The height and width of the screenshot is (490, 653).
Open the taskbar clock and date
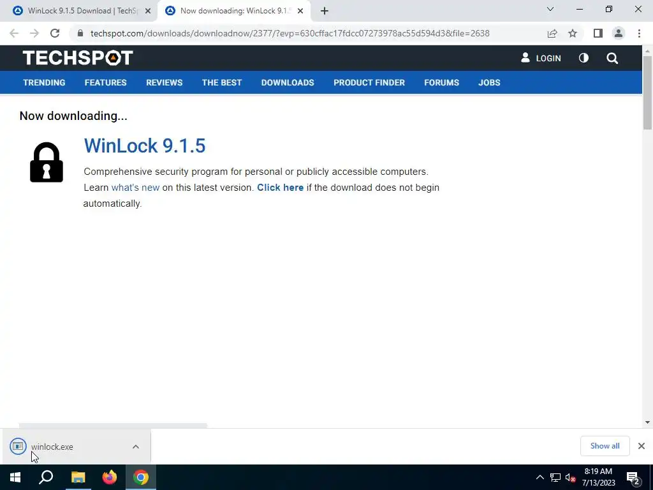coord(598,477)
